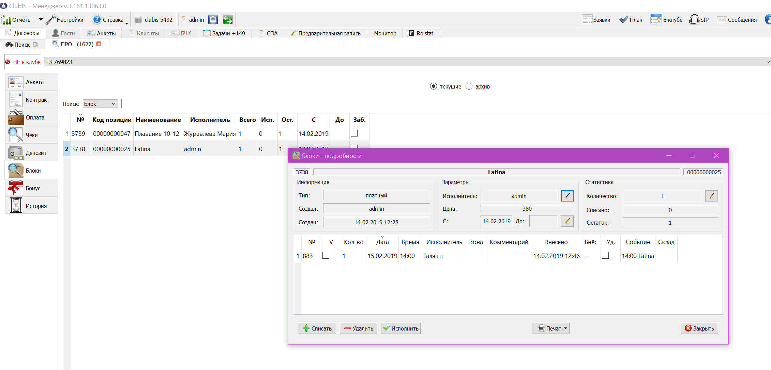This screenshot has width=771, height=370.
Task: Open Чеки receipts section
Action: click(31, 135)
